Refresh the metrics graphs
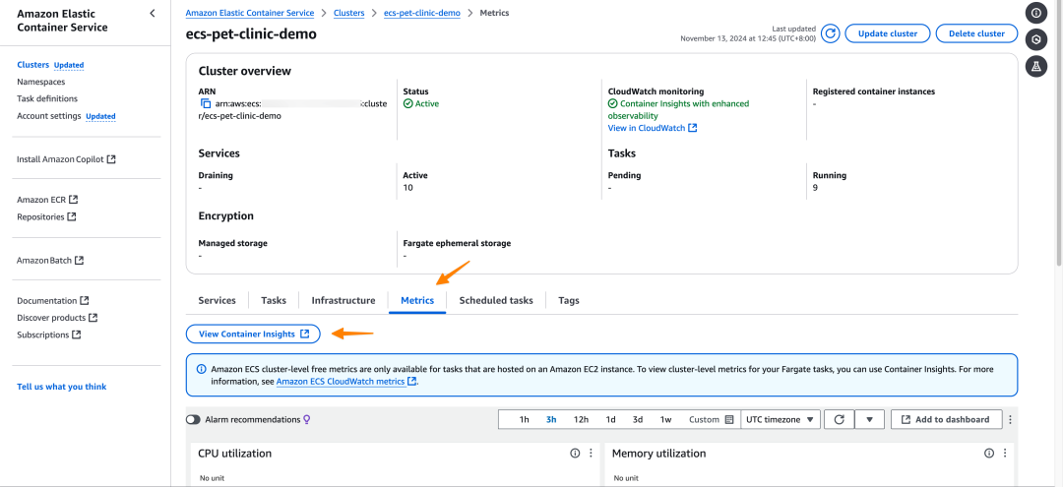This screenshot has width=1063, height=487. point(839,419)
